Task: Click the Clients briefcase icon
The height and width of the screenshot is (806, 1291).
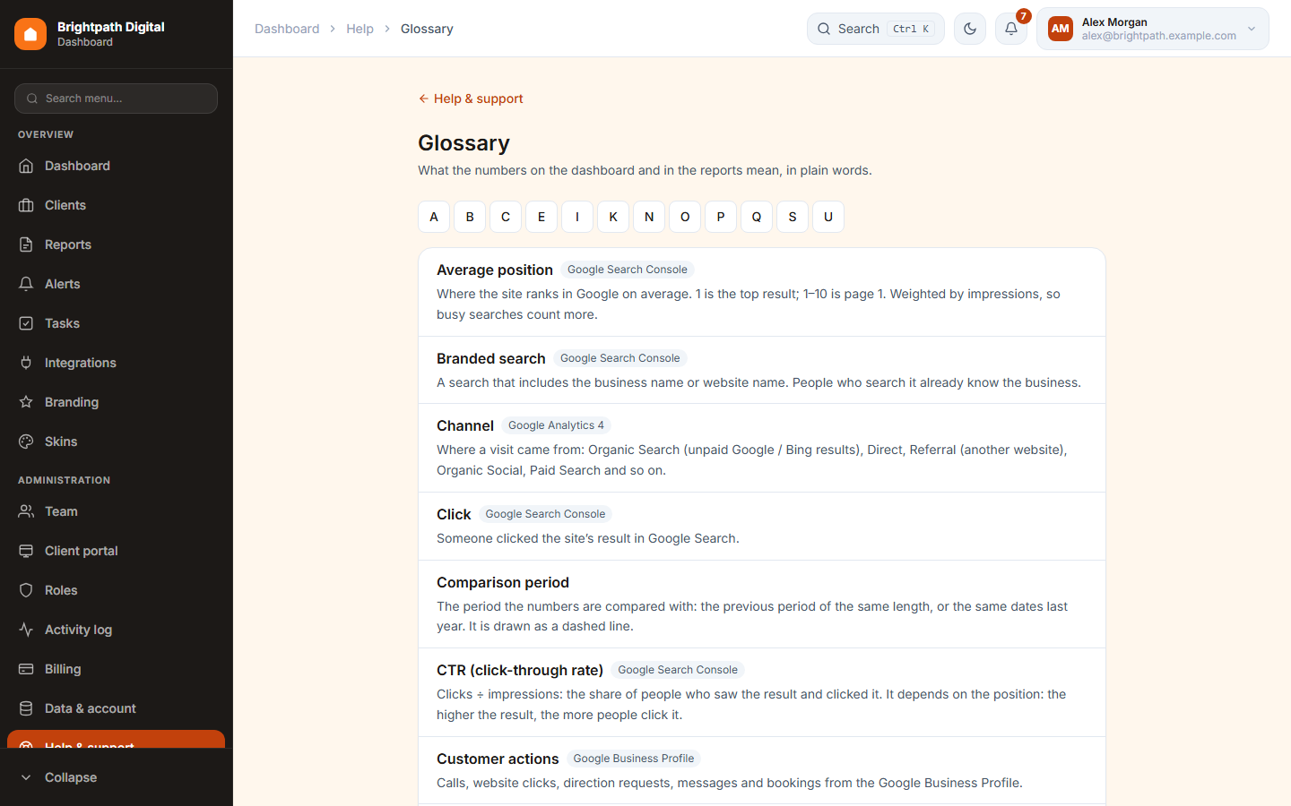Action: click(26, 205)
